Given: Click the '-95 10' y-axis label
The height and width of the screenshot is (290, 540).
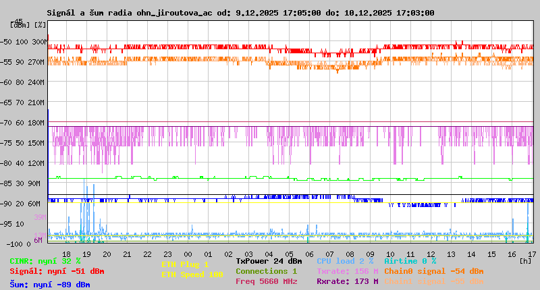Looking at the screenshot, I should click(x=12, y=225).
